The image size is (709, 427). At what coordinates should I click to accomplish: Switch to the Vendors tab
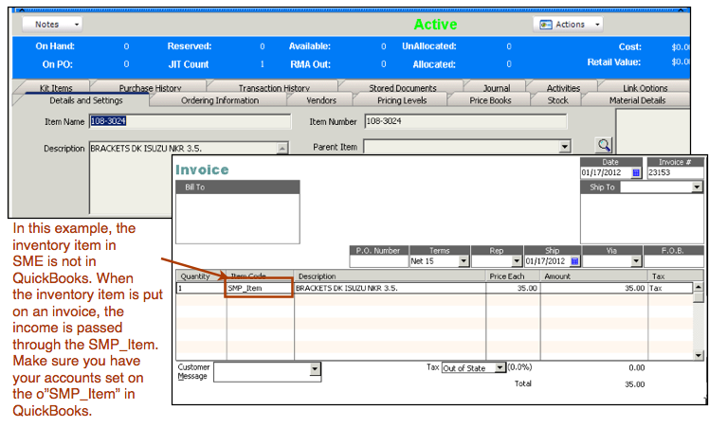point(321,100)
